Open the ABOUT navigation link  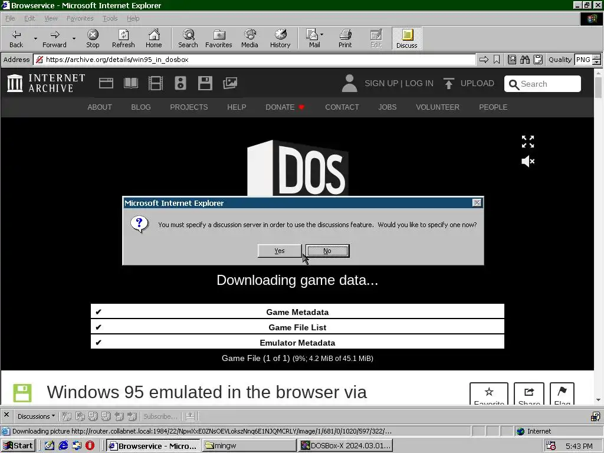(100, 107)
